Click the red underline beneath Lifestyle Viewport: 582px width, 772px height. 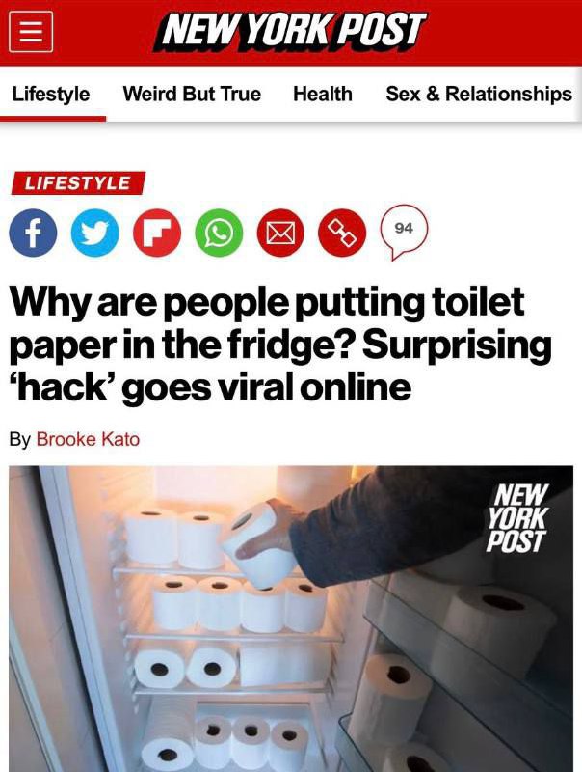click(x=53, y=119)
